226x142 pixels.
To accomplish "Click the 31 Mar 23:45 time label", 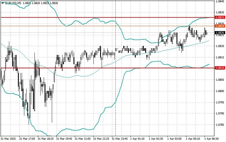I will point(120,139).
